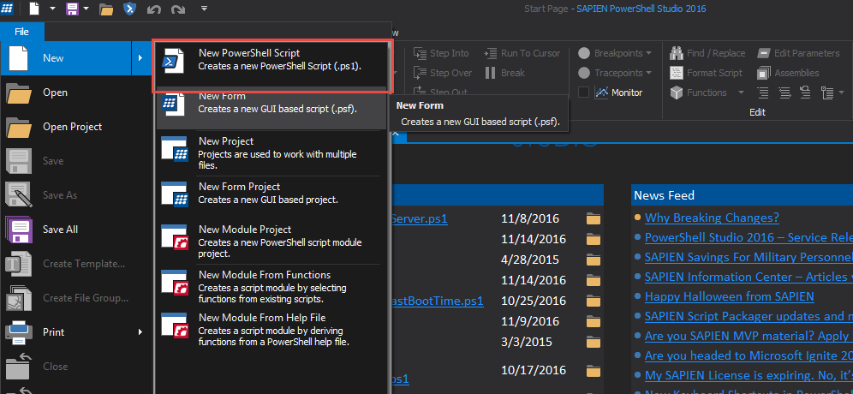Open My SAPIEN License is expiring link
853x394 pixels.
point(749,375)
